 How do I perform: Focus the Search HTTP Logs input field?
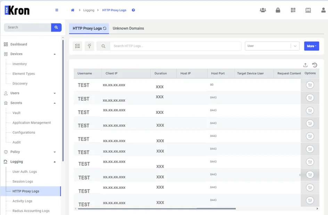point(175,46)
